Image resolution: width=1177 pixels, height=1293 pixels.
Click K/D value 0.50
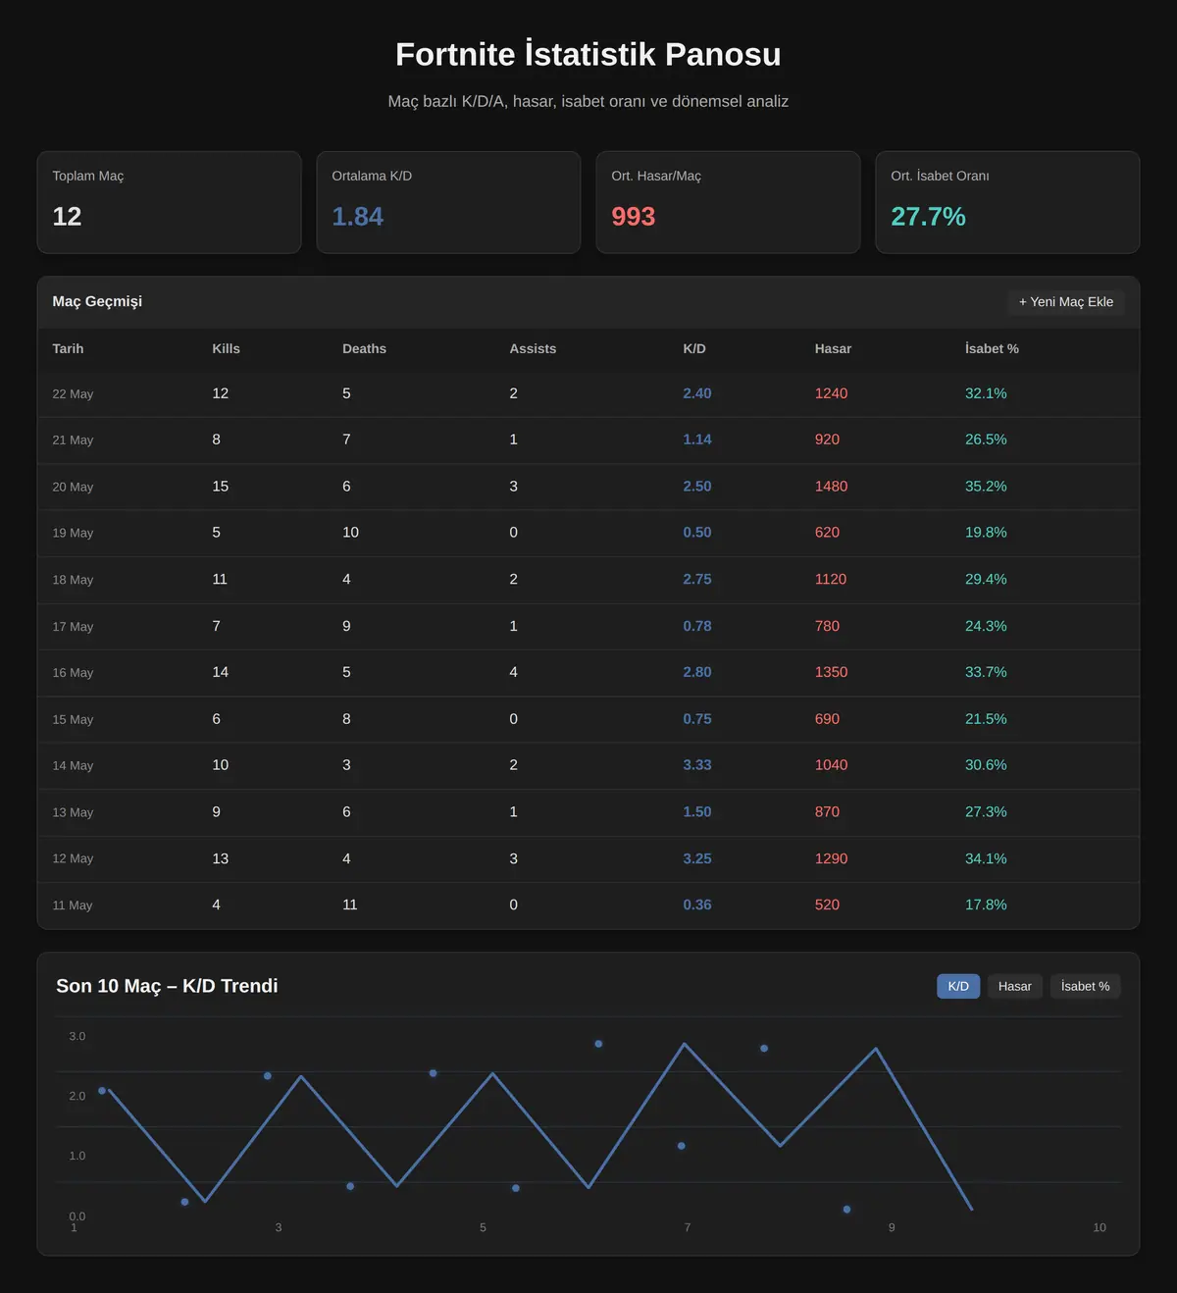pos(697,533)
